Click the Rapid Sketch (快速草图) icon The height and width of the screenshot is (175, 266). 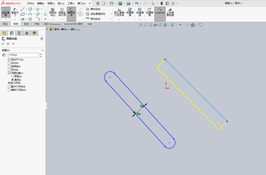pyautogui.click(x=150, y=12)
